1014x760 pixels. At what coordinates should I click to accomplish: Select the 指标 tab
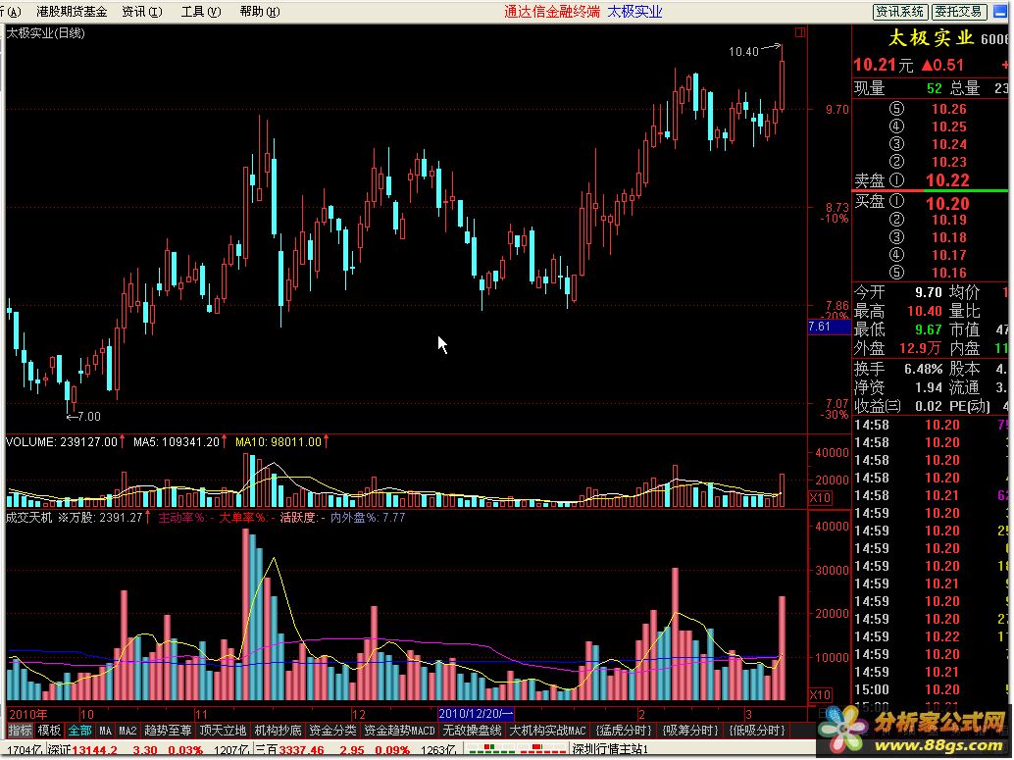click(20, 731)
